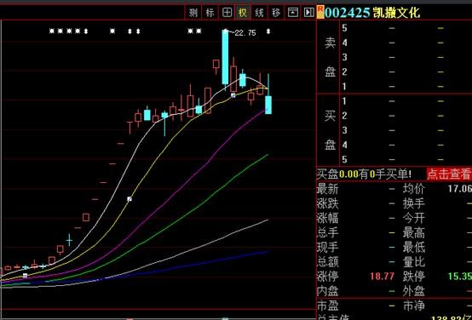
Task: Toggle the multi-window grid icon
Action: click(227, 12)
